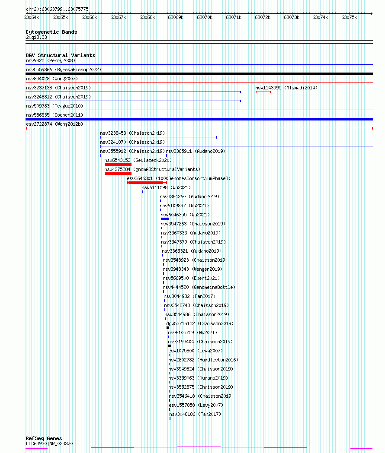385x453 pixels.
Task: Click the nsv5669500 (Ebert2021) label
Action: tap(191, 278)
